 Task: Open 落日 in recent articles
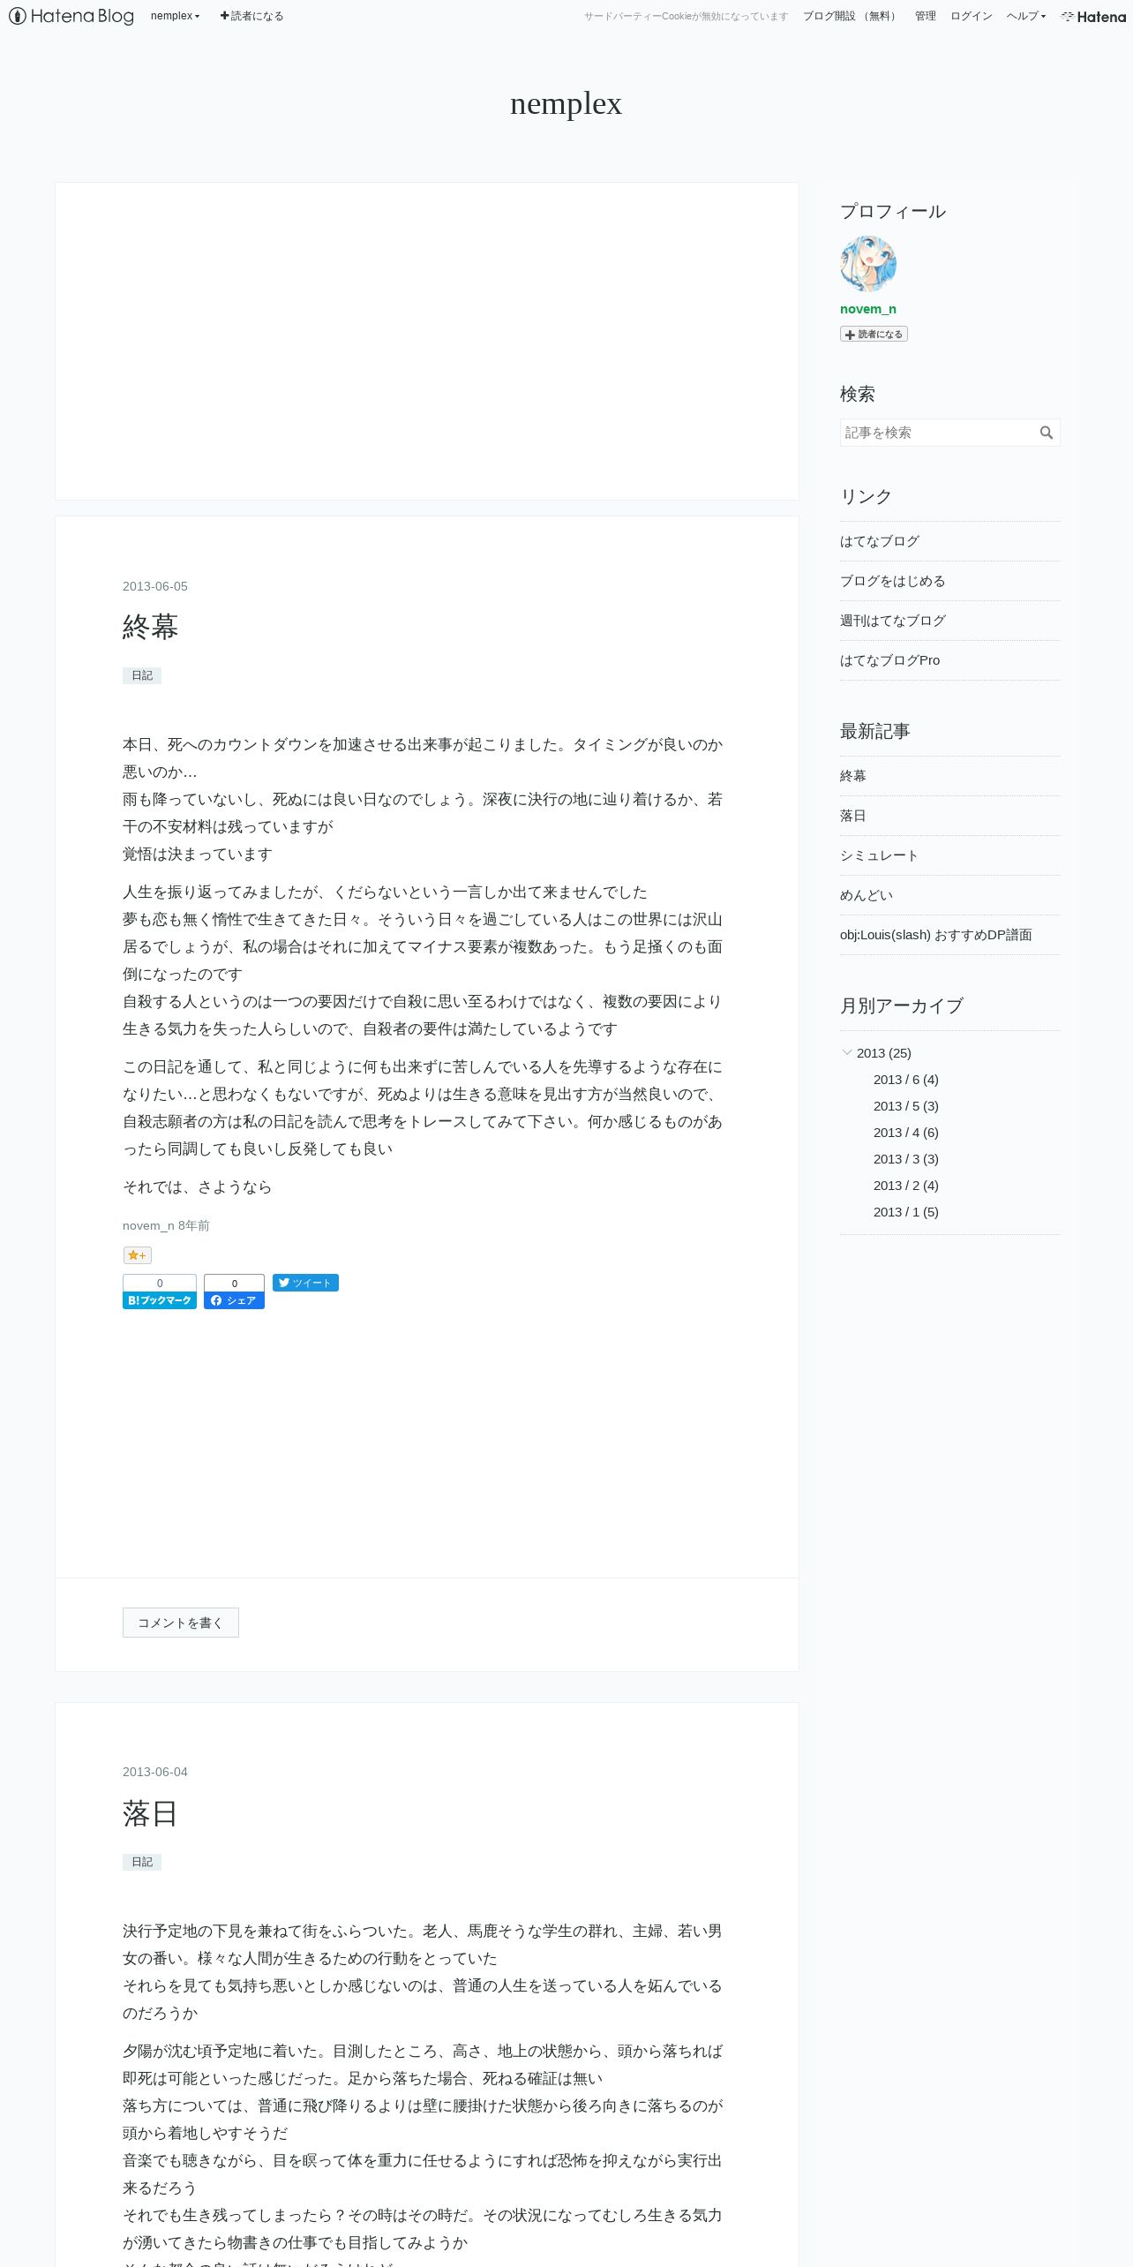853,816
